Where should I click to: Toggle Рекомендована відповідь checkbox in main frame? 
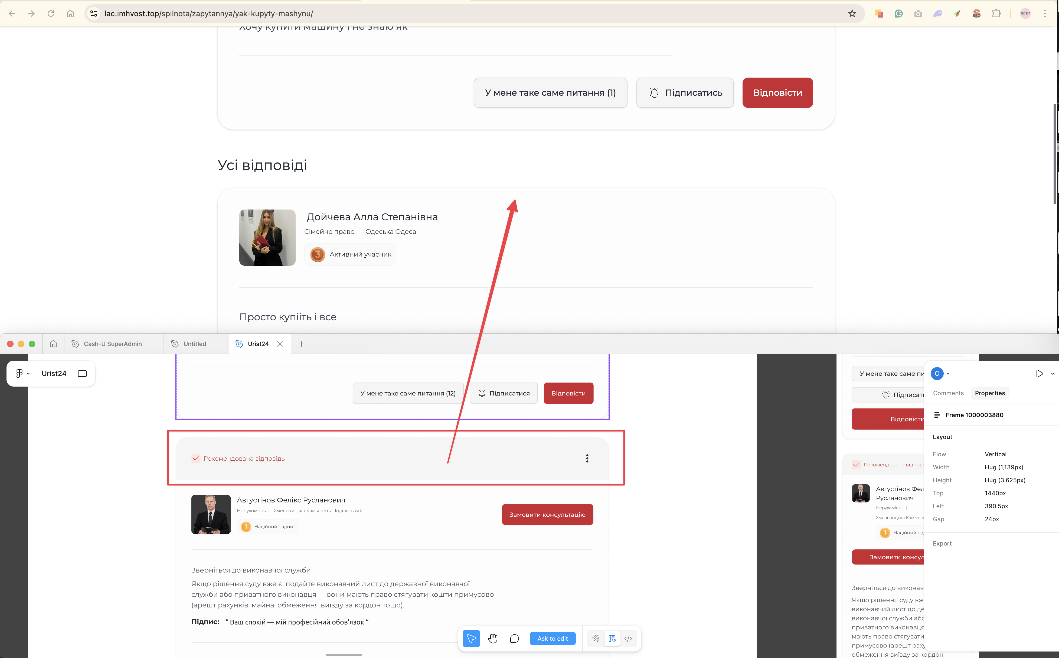pos(196,458)
